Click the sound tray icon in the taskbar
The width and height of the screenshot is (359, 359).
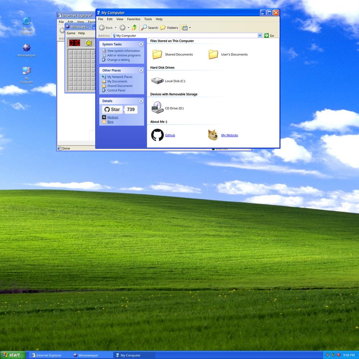(x=327, y=355)
